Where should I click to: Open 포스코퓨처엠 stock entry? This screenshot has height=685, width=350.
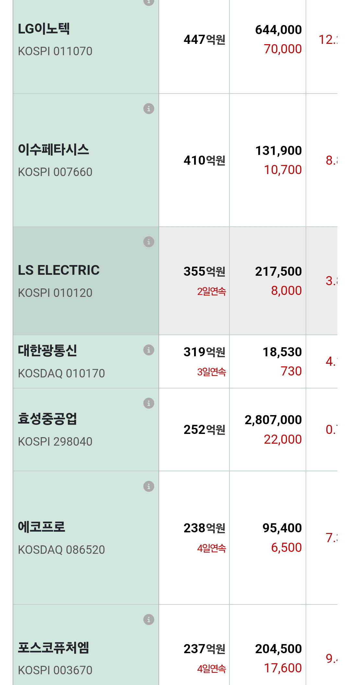click(53, 648)
